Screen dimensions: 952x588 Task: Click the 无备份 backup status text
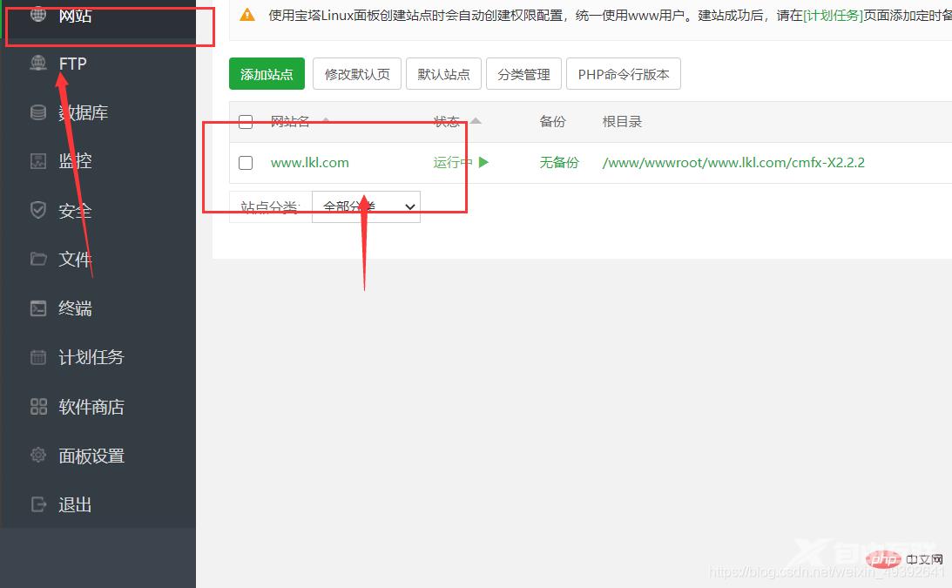(x=559, y=163)
